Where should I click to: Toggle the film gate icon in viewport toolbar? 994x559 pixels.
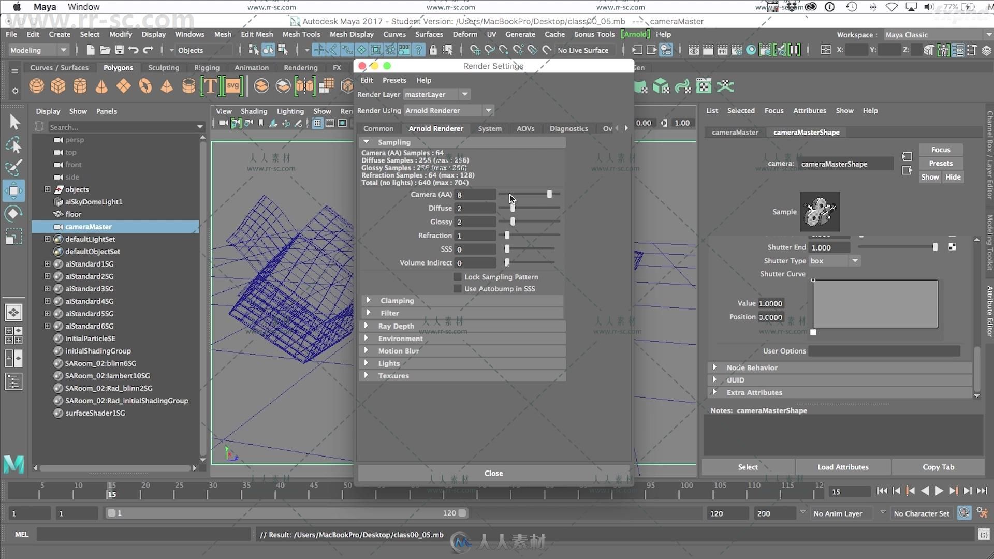click(330, 123)
